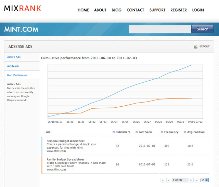
Task: Open the rows-per-page dropdown
Action: click(205, 180)
